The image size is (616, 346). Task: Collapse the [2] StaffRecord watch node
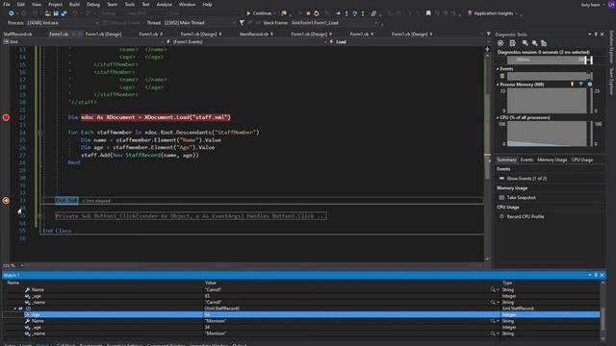(15, 309)
